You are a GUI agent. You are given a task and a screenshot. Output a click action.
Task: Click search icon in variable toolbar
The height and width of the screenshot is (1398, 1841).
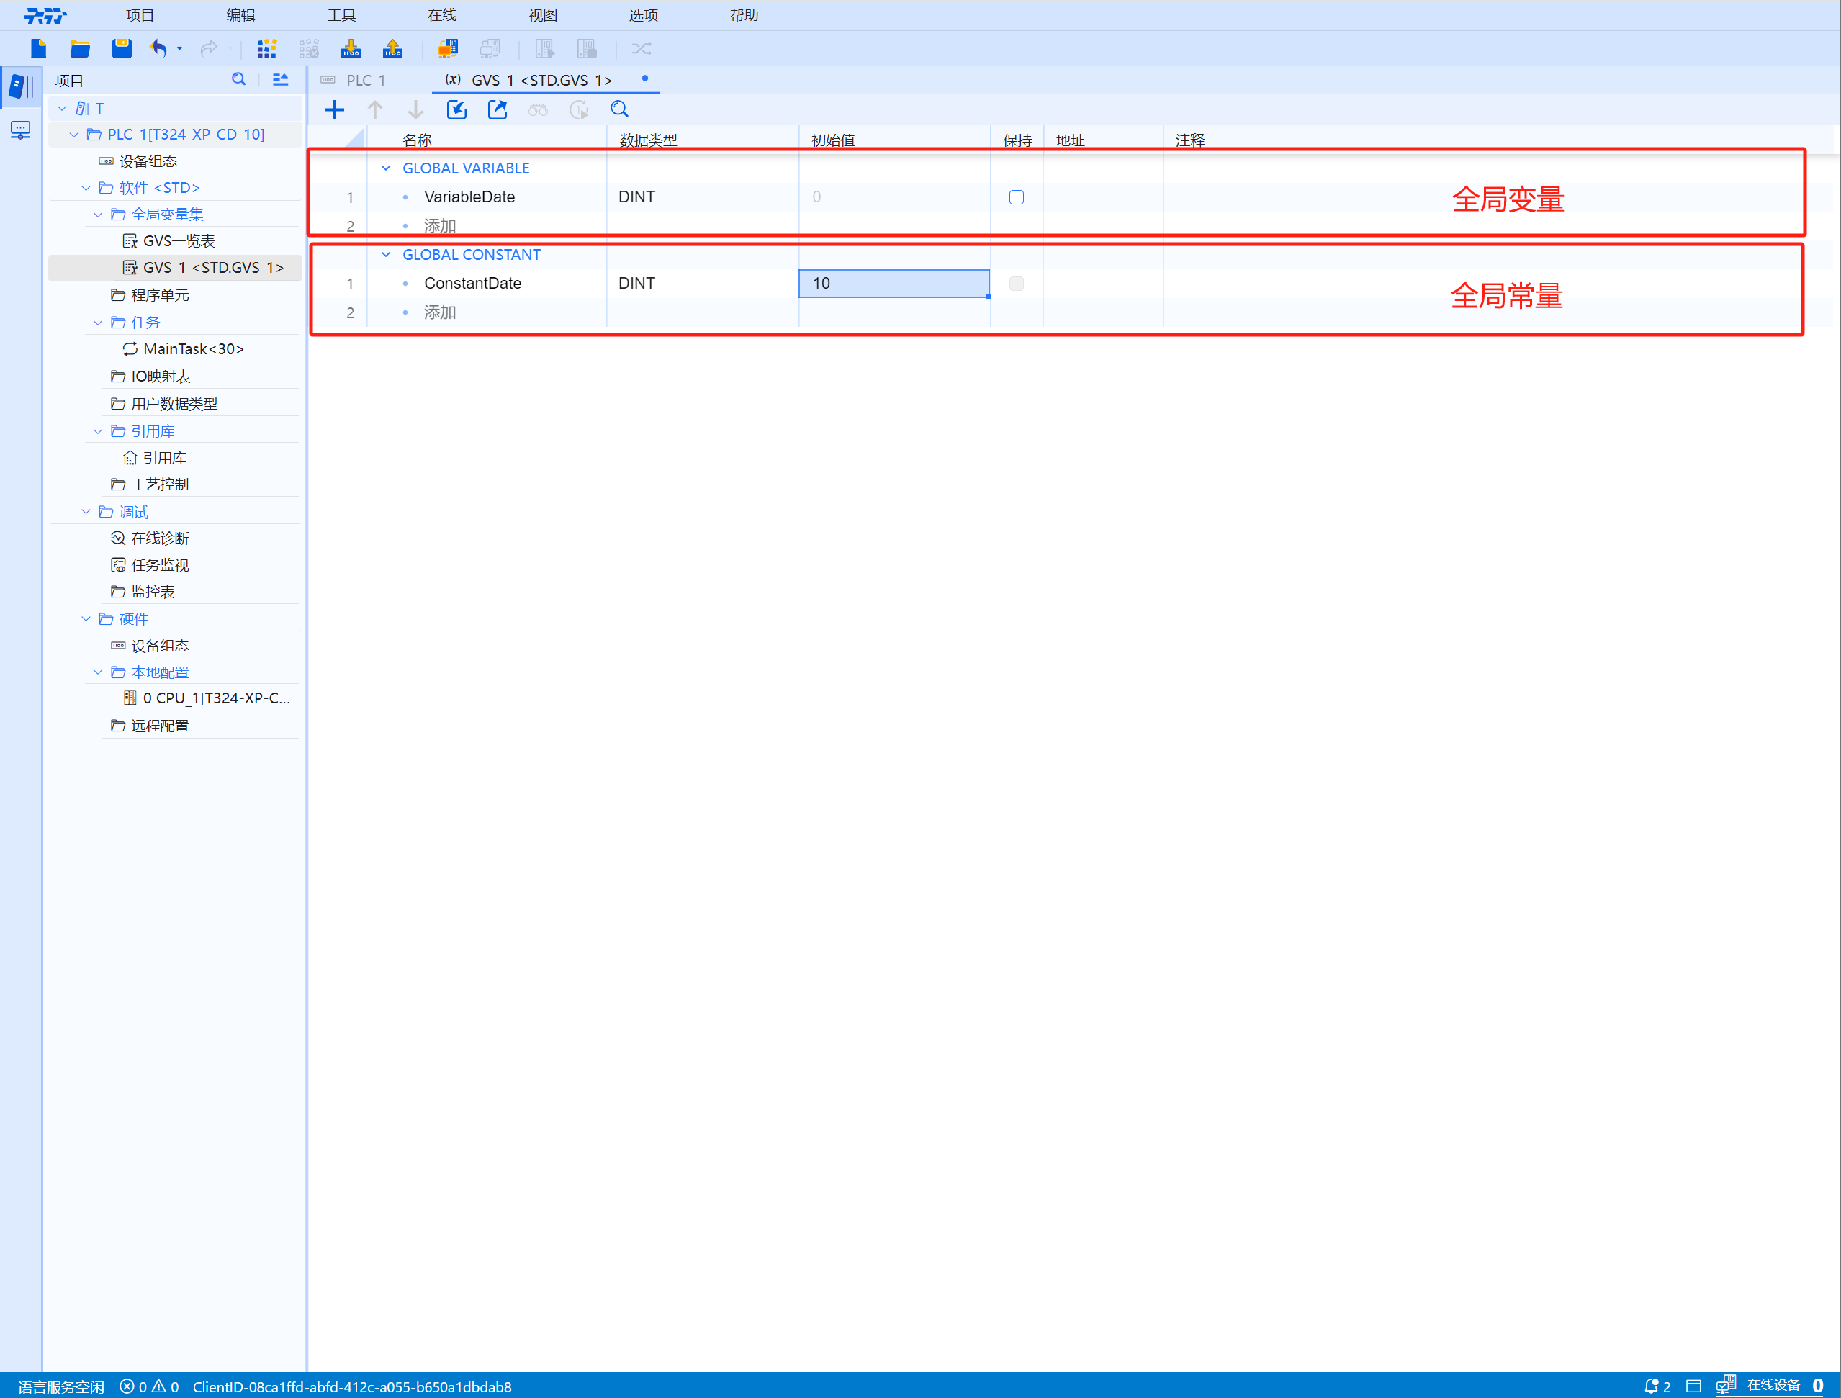pos(619,110)
